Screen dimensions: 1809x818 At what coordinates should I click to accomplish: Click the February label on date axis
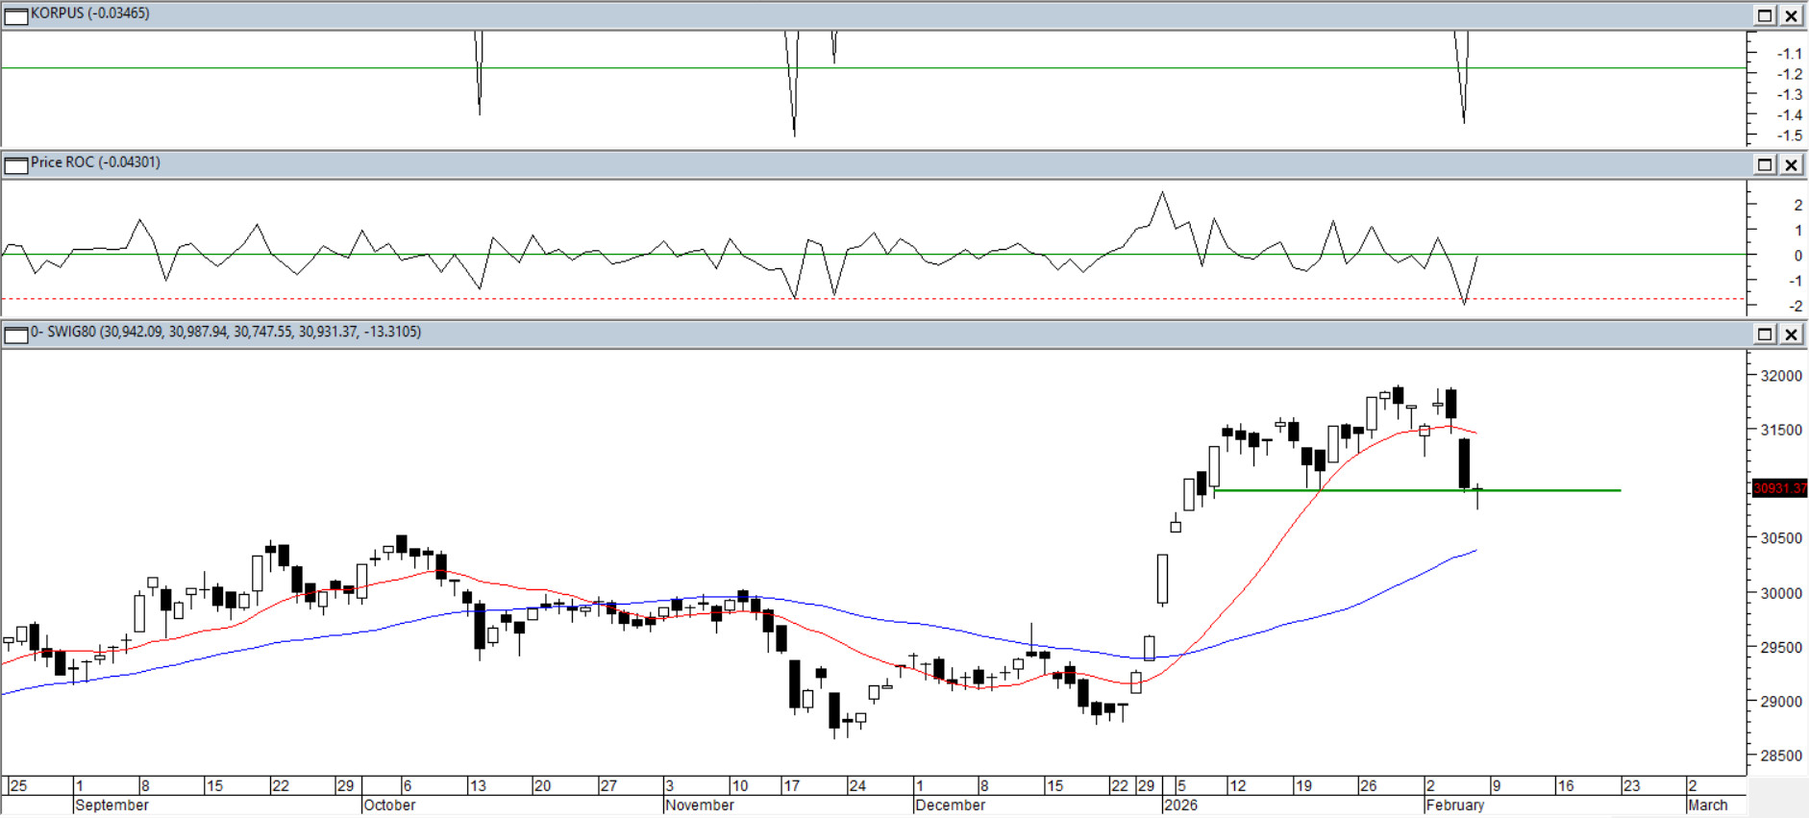(1455, 806)
